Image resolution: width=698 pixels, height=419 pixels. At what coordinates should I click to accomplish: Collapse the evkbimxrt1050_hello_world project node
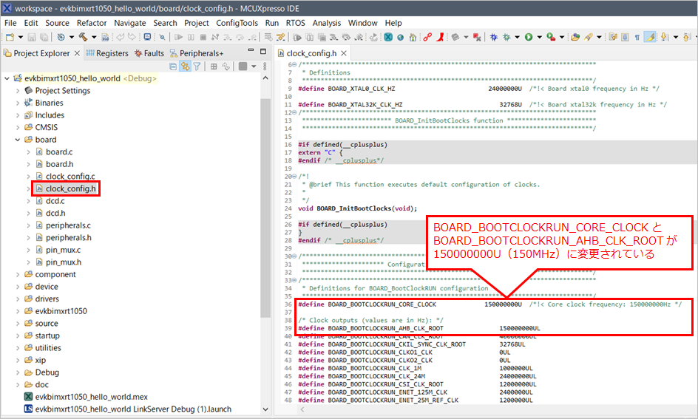7,78
